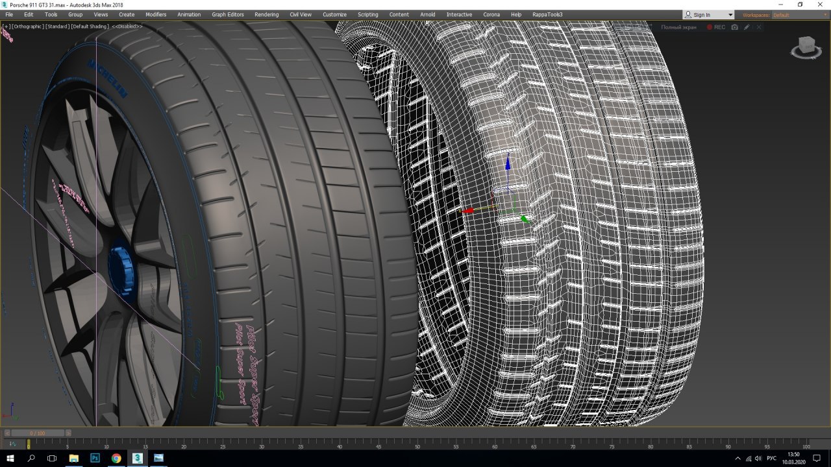Open the RappaTools3 menu
Viewport: 831px width, 467px height.
[547, 14]
